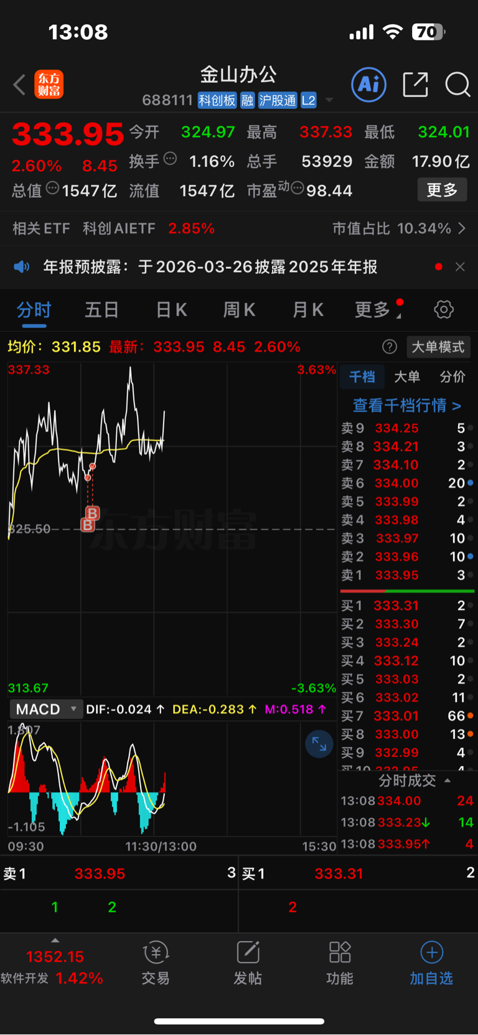Open chart settings gear icon

(x=444, y=309)
